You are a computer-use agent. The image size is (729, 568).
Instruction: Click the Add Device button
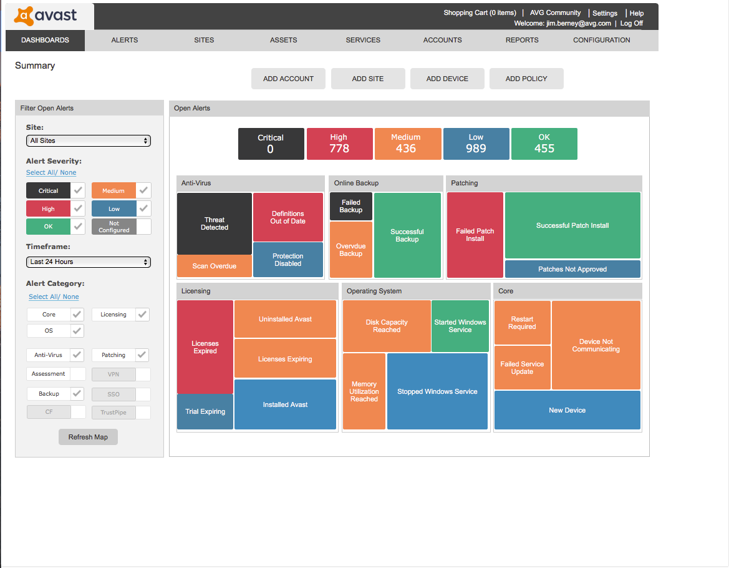447,79
